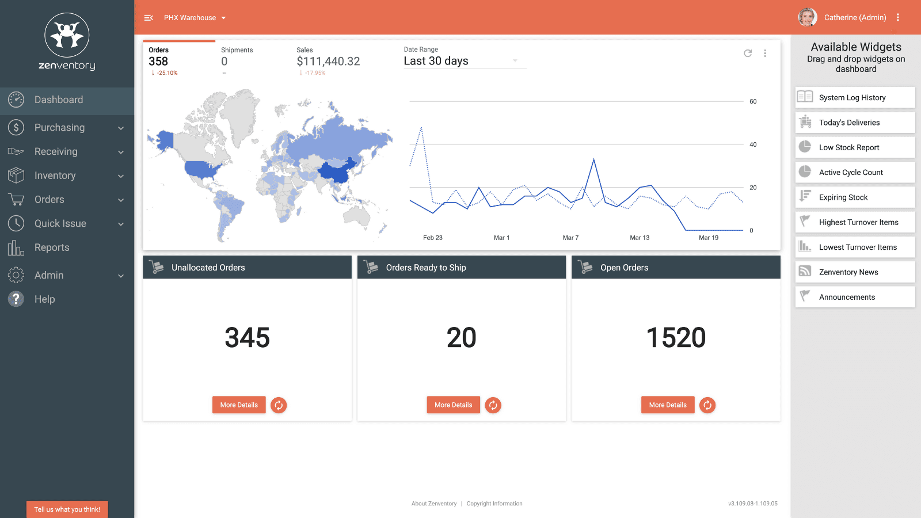Screen dimensions: 921x518
Task: Switch to the Shipments tab
Action: click(237, 58)
